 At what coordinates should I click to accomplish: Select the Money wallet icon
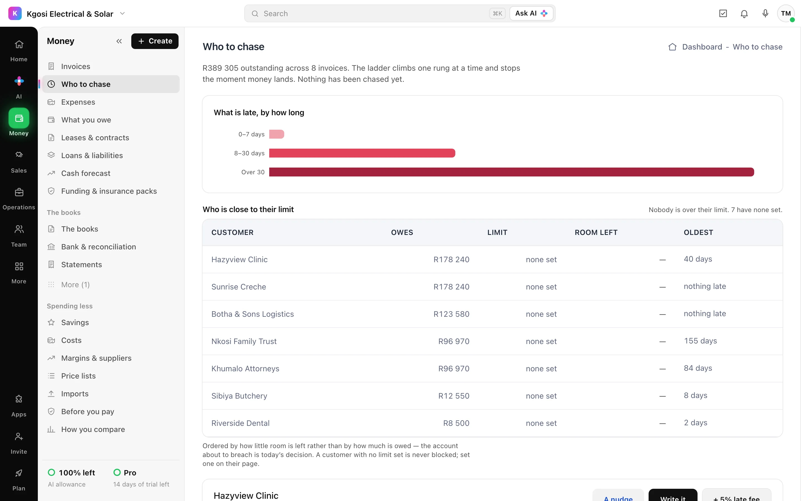tap(19, 118)
